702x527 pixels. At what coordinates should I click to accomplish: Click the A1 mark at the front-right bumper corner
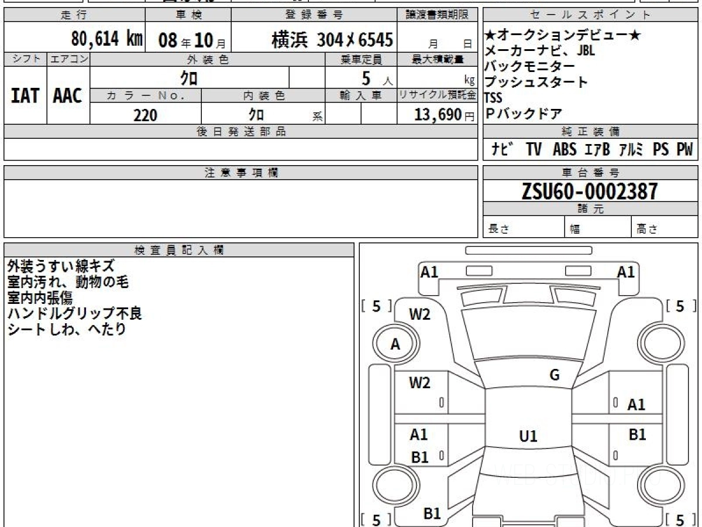pyautogui.click(x=626, y=271)
